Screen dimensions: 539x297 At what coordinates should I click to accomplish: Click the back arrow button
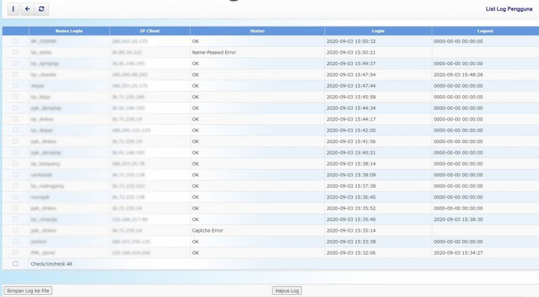(27, 9)
